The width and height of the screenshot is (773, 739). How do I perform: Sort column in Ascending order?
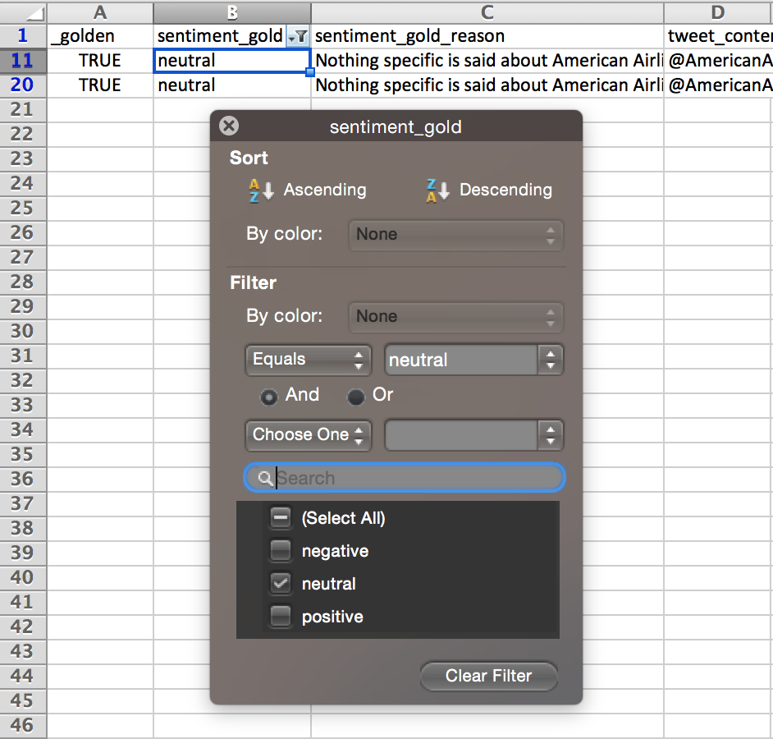pyautogui.click(x=308, y=190)
